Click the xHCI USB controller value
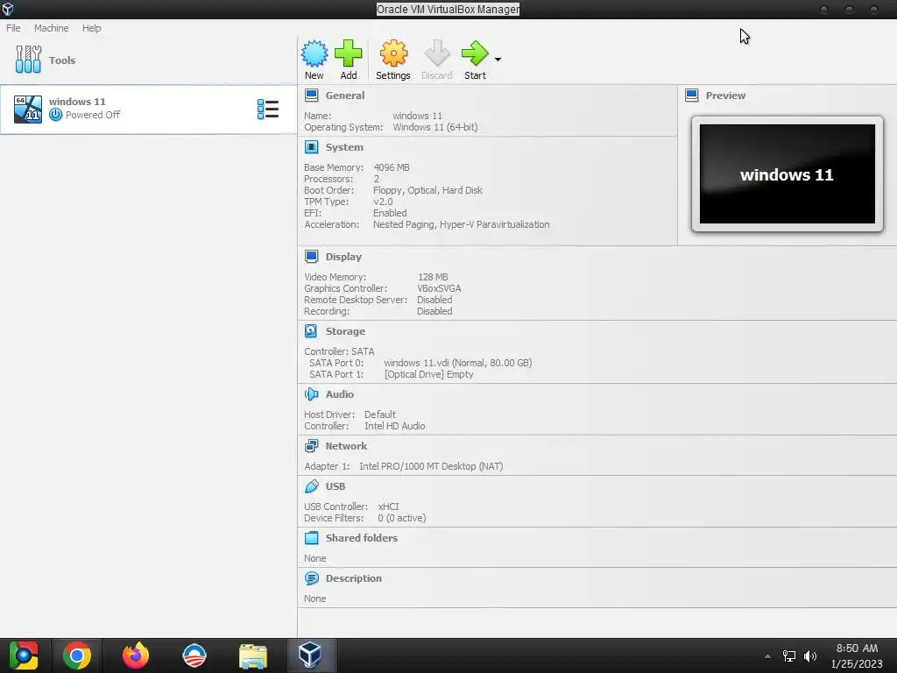This screenshot has height=673, width=897. click(x=388, y=507)
